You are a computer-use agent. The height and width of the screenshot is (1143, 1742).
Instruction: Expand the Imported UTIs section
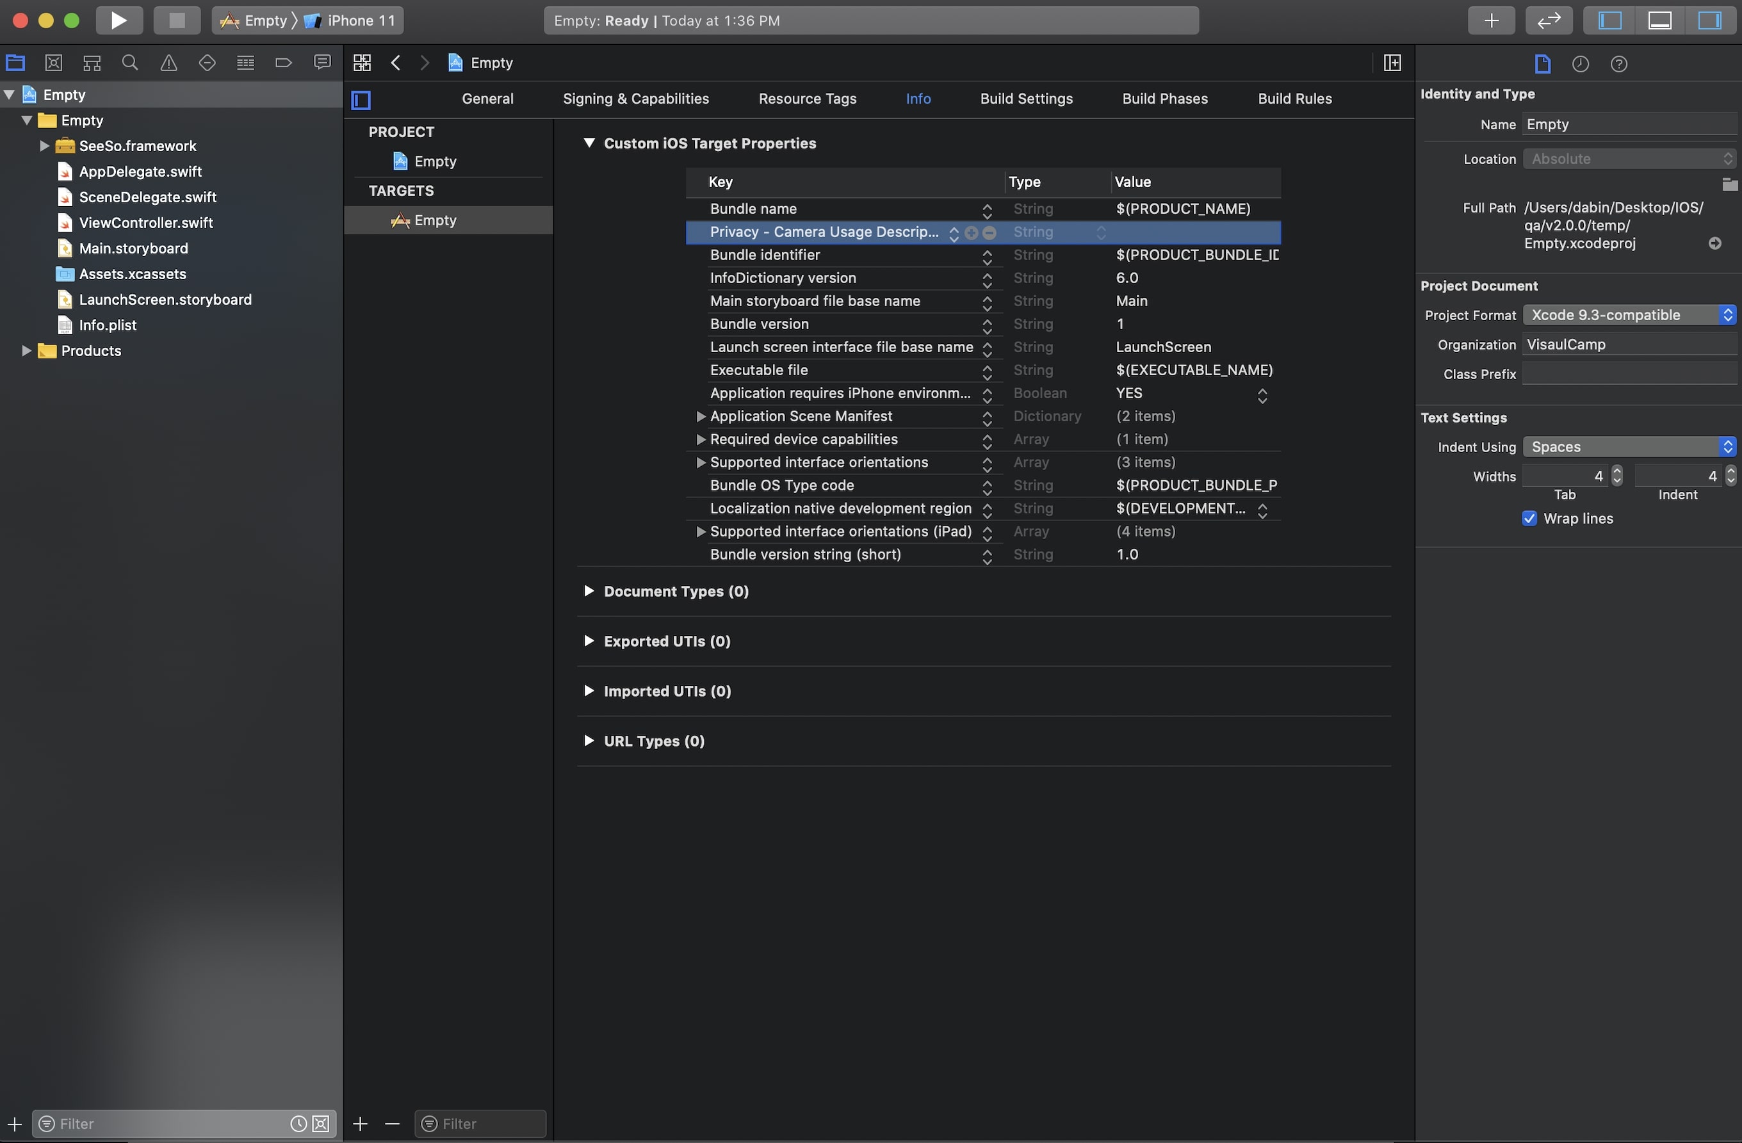click(x=589, y=690)
